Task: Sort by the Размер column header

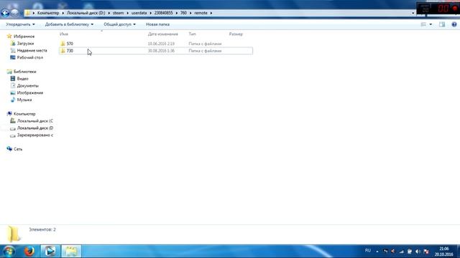Action: click(x=236, y=34)
